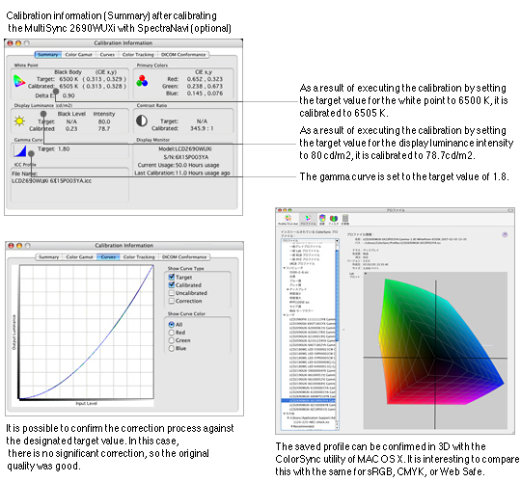Click the calibrated intensity 78.7 value
Screen dimensions: 521x482
click(103, 128)
